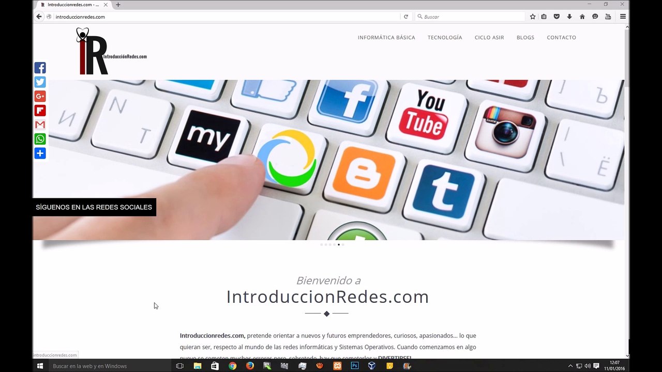Open the Action Center notifications icon

tap(596, 366)
